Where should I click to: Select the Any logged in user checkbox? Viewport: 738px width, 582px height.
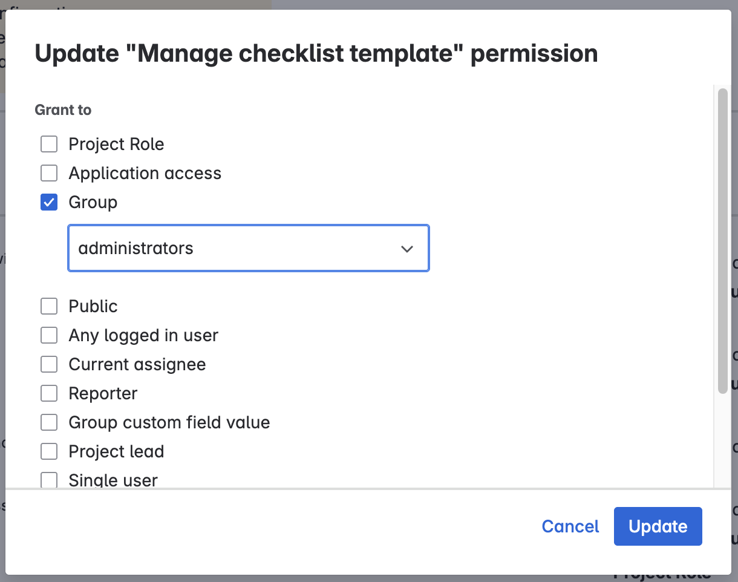[x=49, y=335]
